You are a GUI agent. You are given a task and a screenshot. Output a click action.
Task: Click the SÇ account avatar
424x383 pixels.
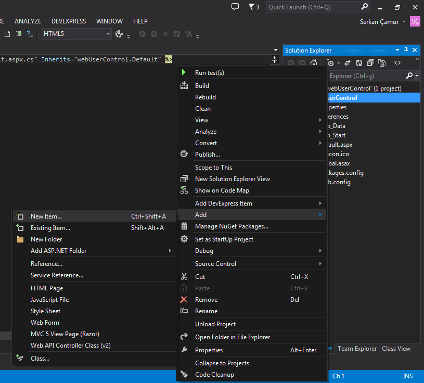click(x=415, y=22)
